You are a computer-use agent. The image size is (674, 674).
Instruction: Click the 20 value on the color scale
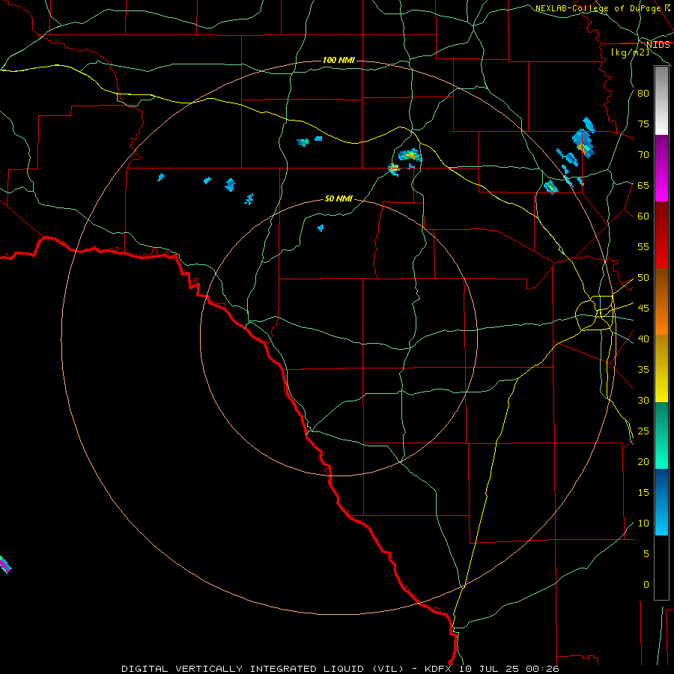tap(643, 461)
